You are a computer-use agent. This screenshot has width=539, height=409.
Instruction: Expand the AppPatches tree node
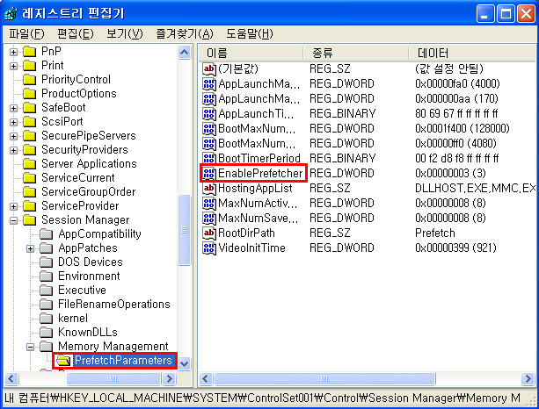click(30, 248)
